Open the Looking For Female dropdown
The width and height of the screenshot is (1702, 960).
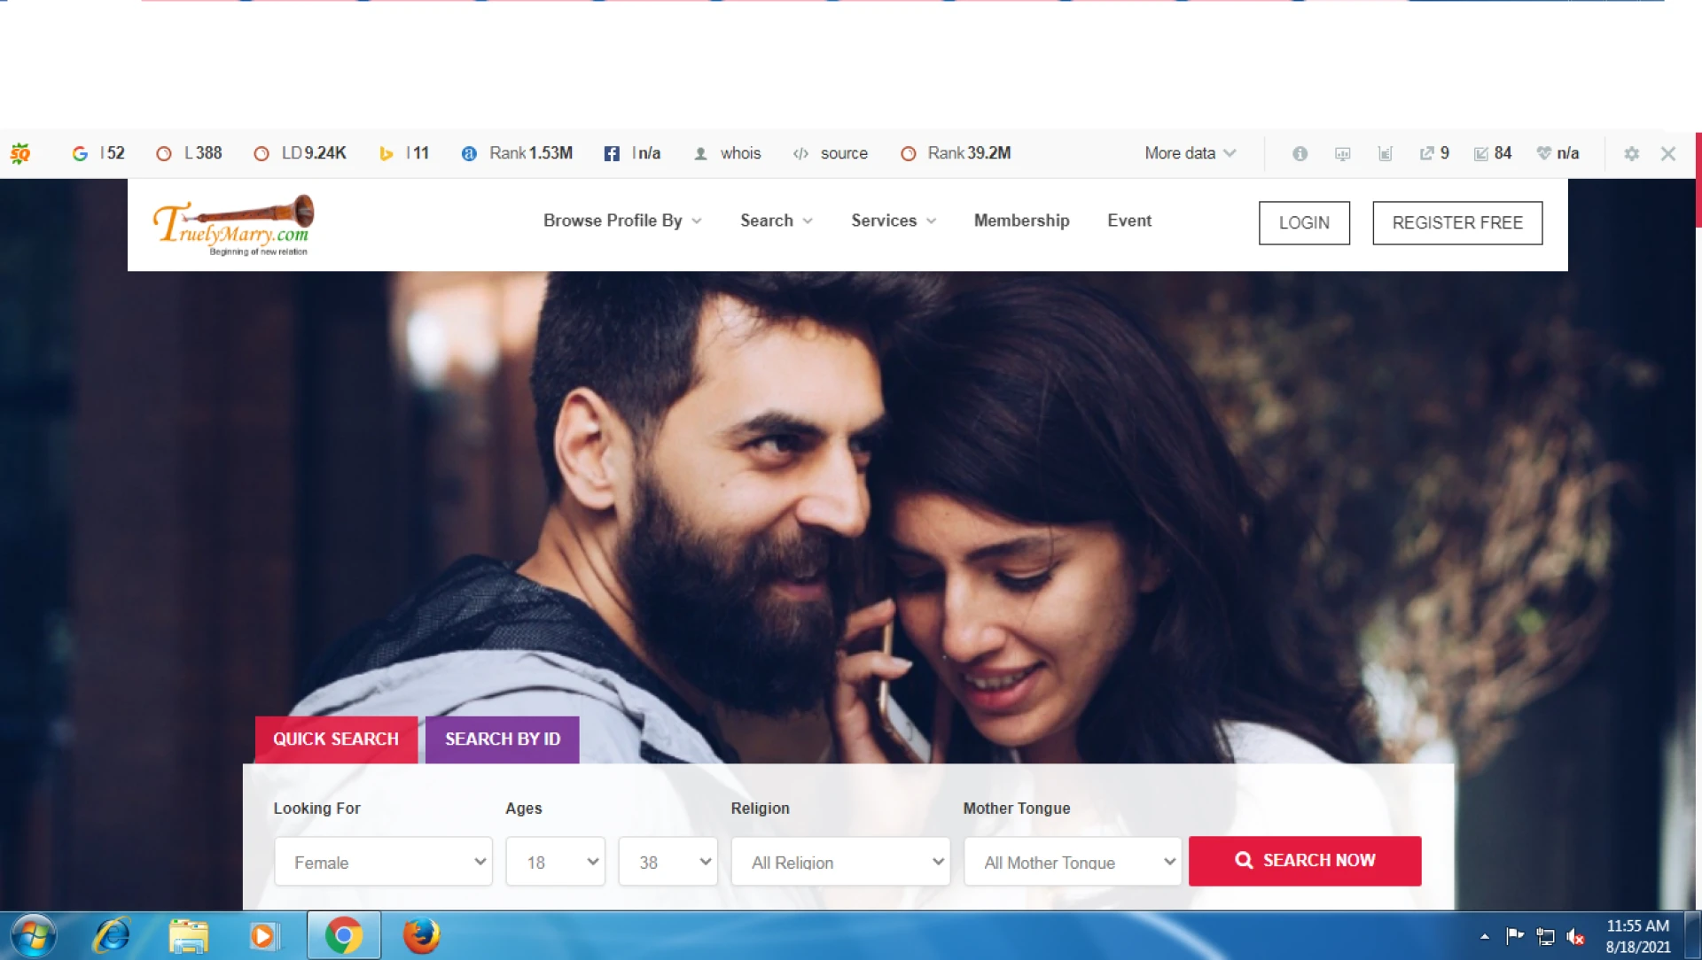pos(383,862)
